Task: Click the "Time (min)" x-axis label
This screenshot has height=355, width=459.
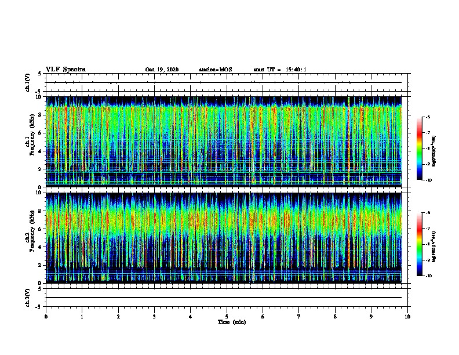Action: (x=232, y=322)
